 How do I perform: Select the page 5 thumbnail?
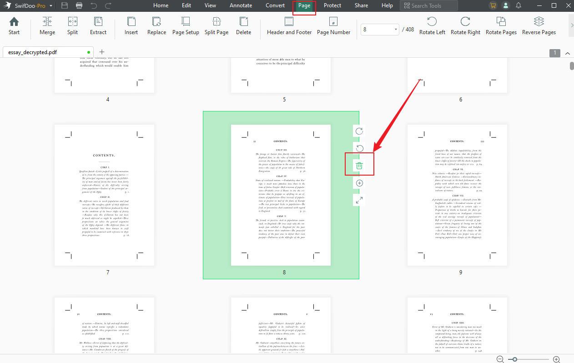281,75
